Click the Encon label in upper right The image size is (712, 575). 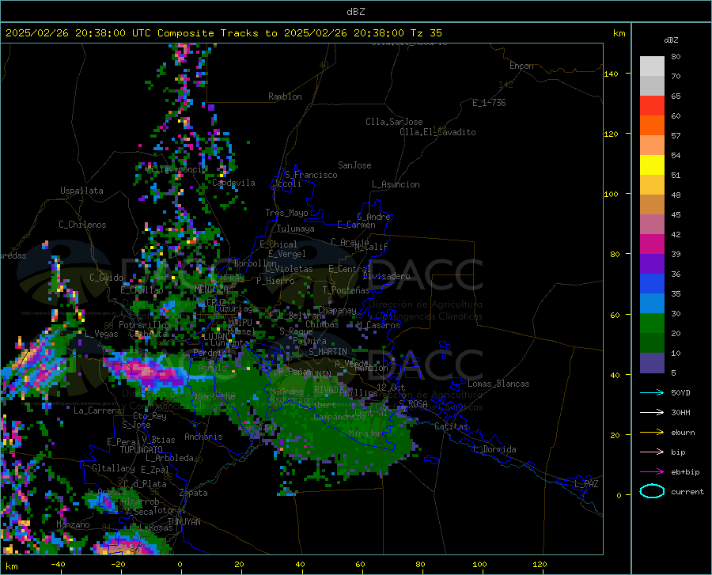[521, 66]
